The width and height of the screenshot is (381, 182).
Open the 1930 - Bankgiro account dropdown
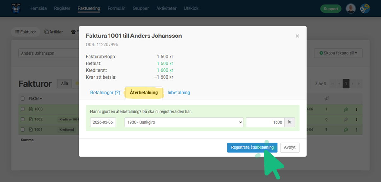(184, 122)
